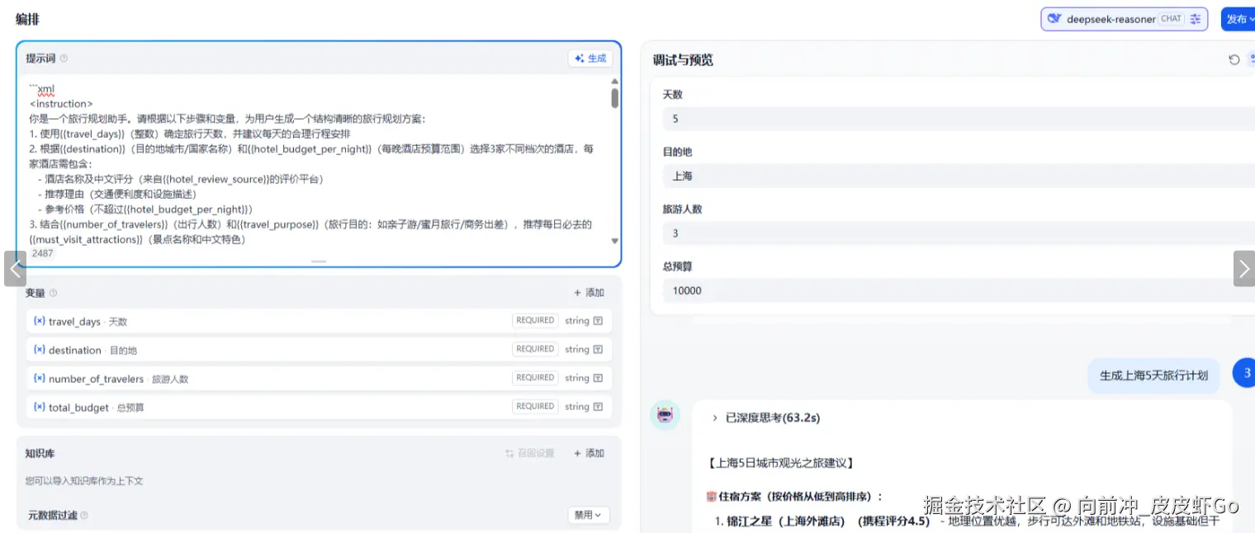
Task: Click the variable icon of number_of_travelers
Action: click(39, 378)
